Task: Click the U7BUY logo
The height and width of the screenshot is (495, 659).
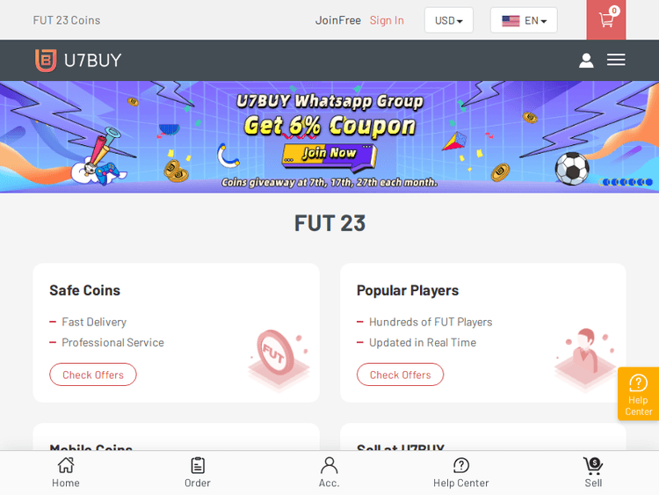Action: click(78, 60)
